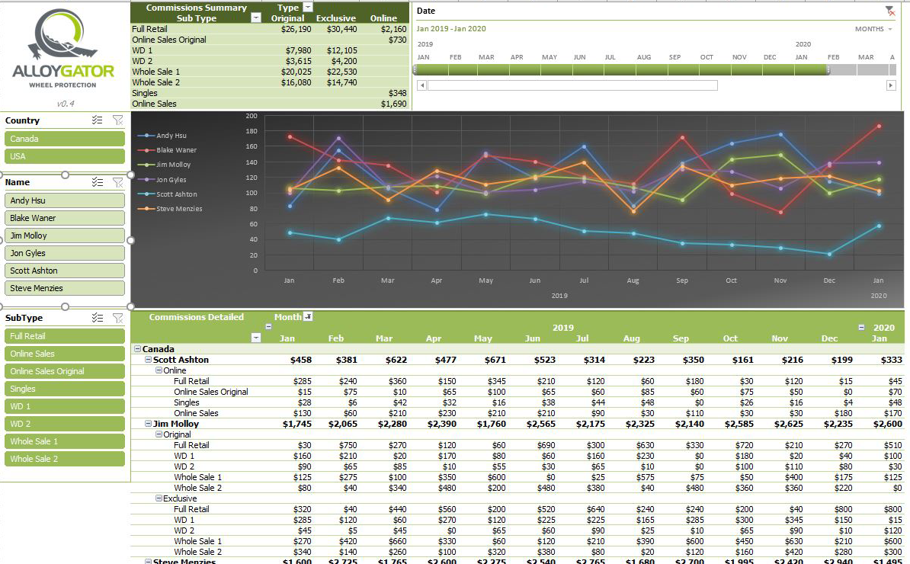Enable multi-select in the Country slicer
This screenshot has width=910, height=564.
(97, 120)
